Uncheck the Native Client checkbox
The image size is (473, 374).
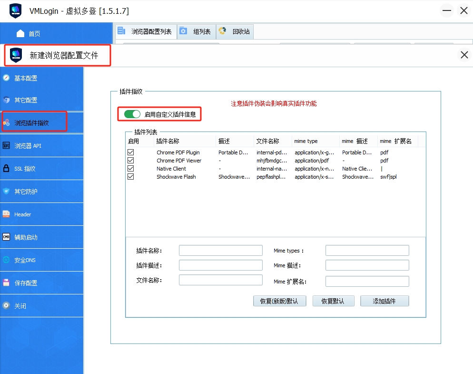click(130, 169)
